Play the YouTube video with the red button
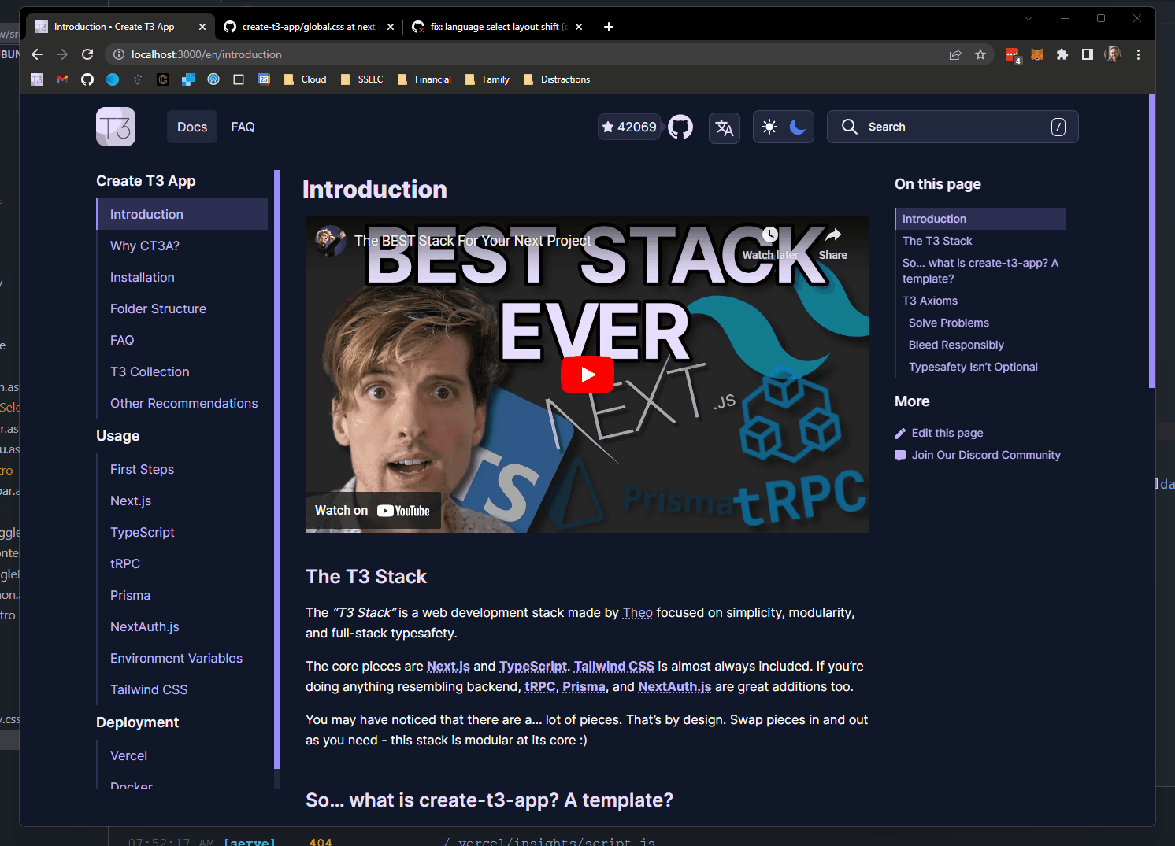 (x=587, y=375)
